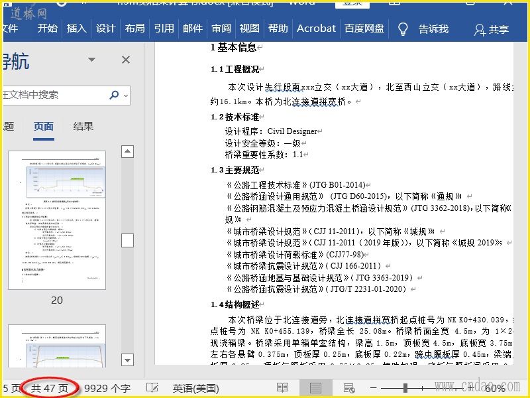Screen dimensions: 530x398
Task: Close the navigation pane
Action: pos(126,60)
